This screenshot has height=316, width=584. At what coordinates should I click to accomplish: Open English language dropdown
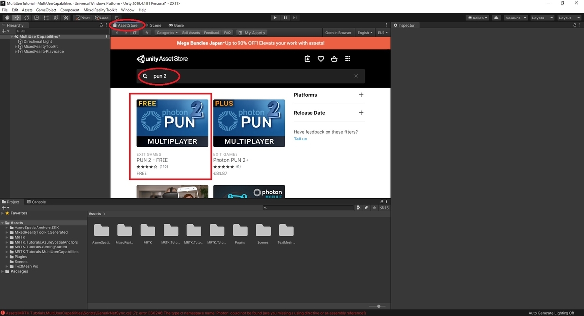[365, 33]
